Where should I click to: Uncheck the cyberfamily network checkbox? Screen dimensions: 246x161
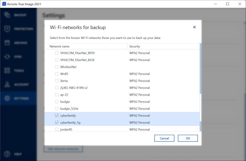coord(57,115)
